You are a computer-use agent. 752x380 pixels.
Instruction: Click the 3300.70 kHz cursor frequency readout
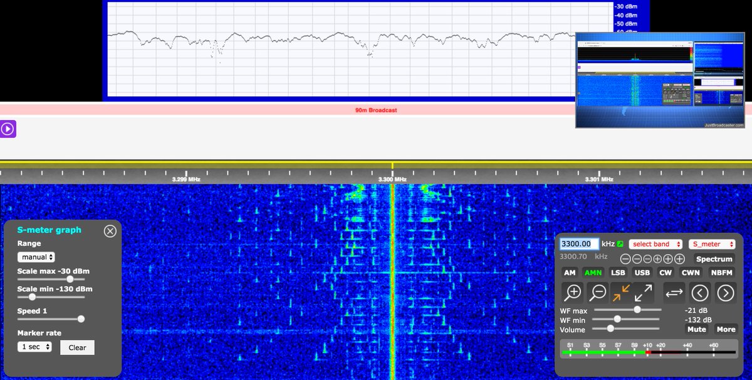click(583, 257)
